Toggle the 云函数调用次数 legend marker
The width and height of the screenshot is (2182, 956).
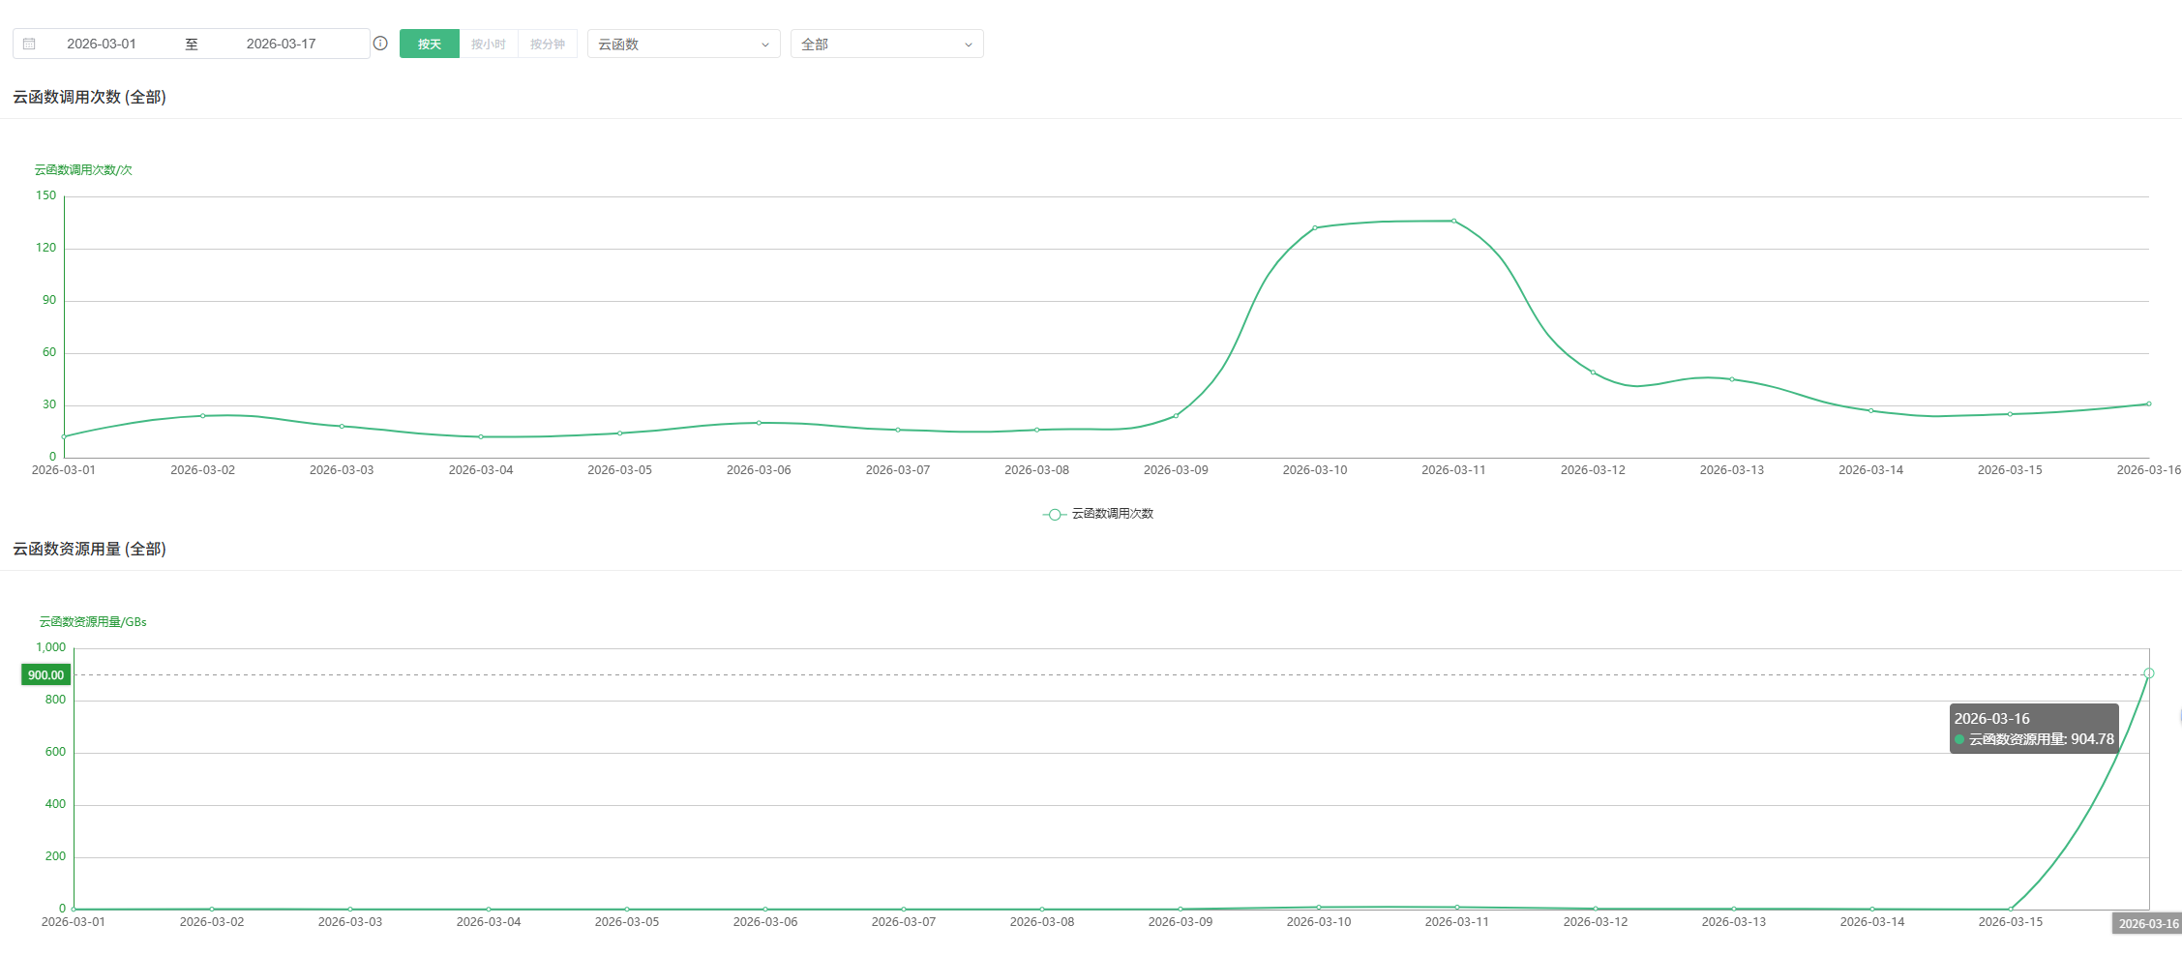pyautogui.click(x=1054, y=514)
